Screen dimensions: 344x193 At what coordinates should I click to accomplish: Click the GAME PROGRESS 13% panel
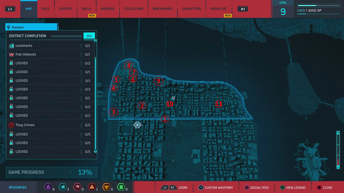(52, 172)
